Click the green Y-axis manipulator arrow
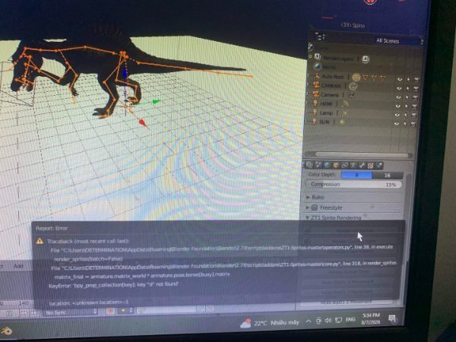 [x=156, y=102]
